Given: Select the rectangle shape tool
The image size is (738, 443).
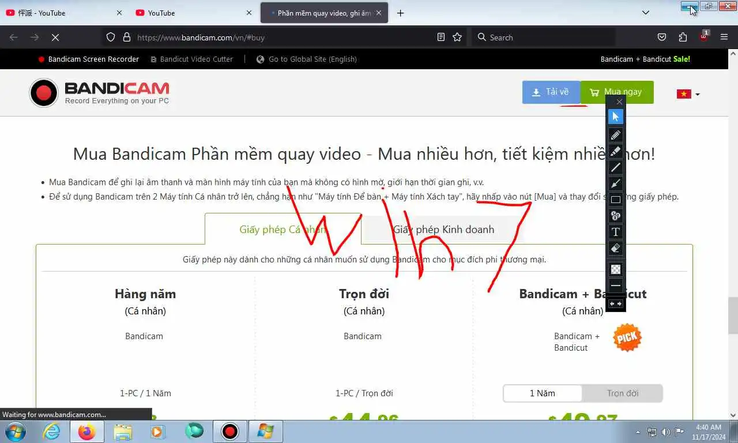Looking at the screenshot, I should [x=615, y=200].
